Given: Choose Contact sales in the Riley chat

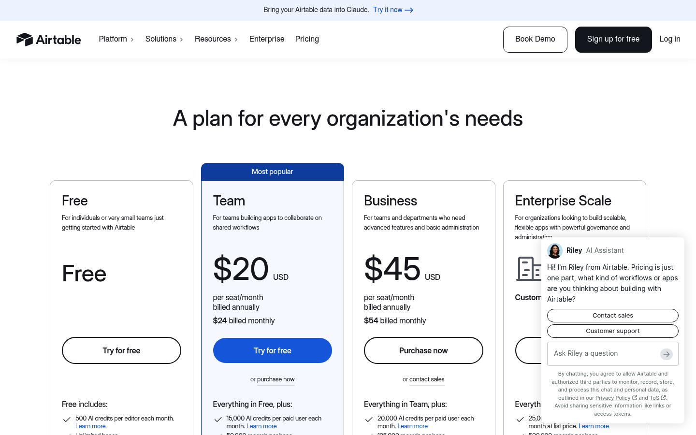Looking at the screenshot, I should 613,316.
